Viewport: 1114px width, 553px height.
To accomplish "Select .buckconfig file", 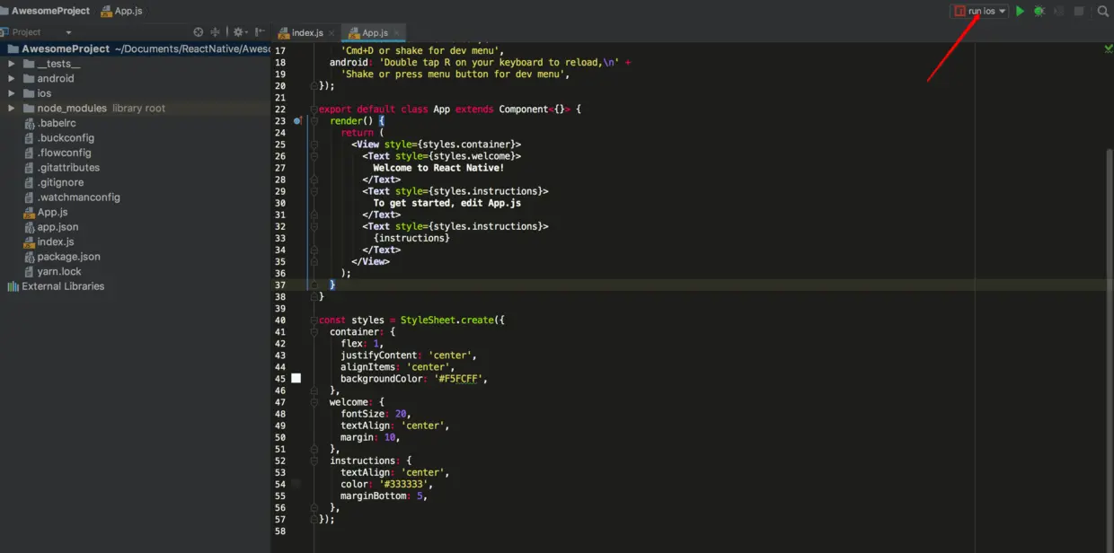I will [66, 137].
